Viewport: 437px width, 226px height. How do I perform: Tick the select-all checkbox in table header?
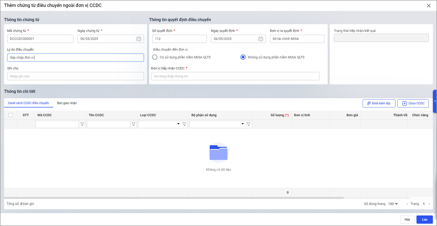pos(11,115)
